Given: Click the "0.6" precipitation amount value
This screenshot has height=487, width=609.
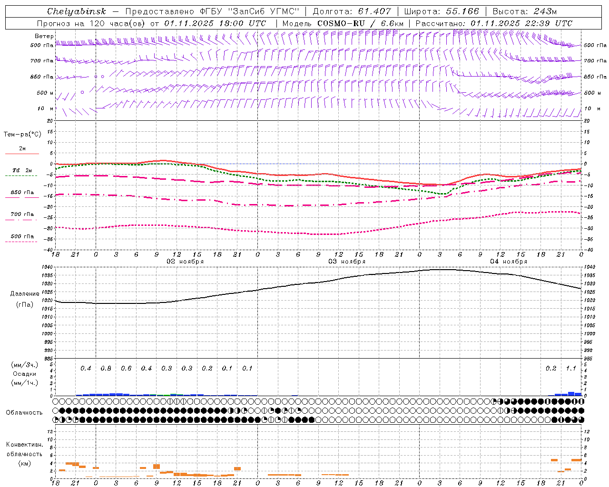Looking at the screenshot, I should 126,368.
